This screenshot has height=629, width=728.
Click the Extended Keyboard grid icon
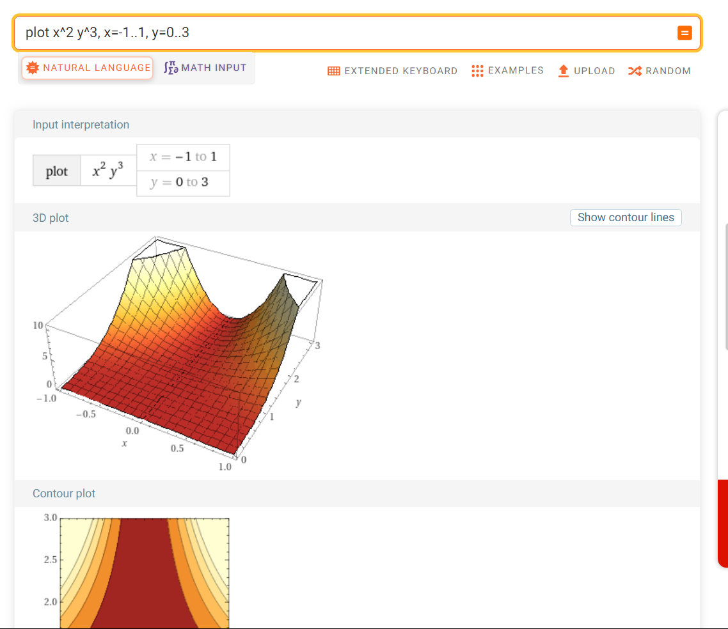[x=333, y=71]
